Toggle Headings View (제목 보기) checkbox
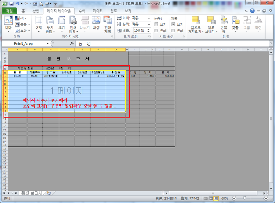This screenshot has height=203, width=275. (x=173, y=24)
